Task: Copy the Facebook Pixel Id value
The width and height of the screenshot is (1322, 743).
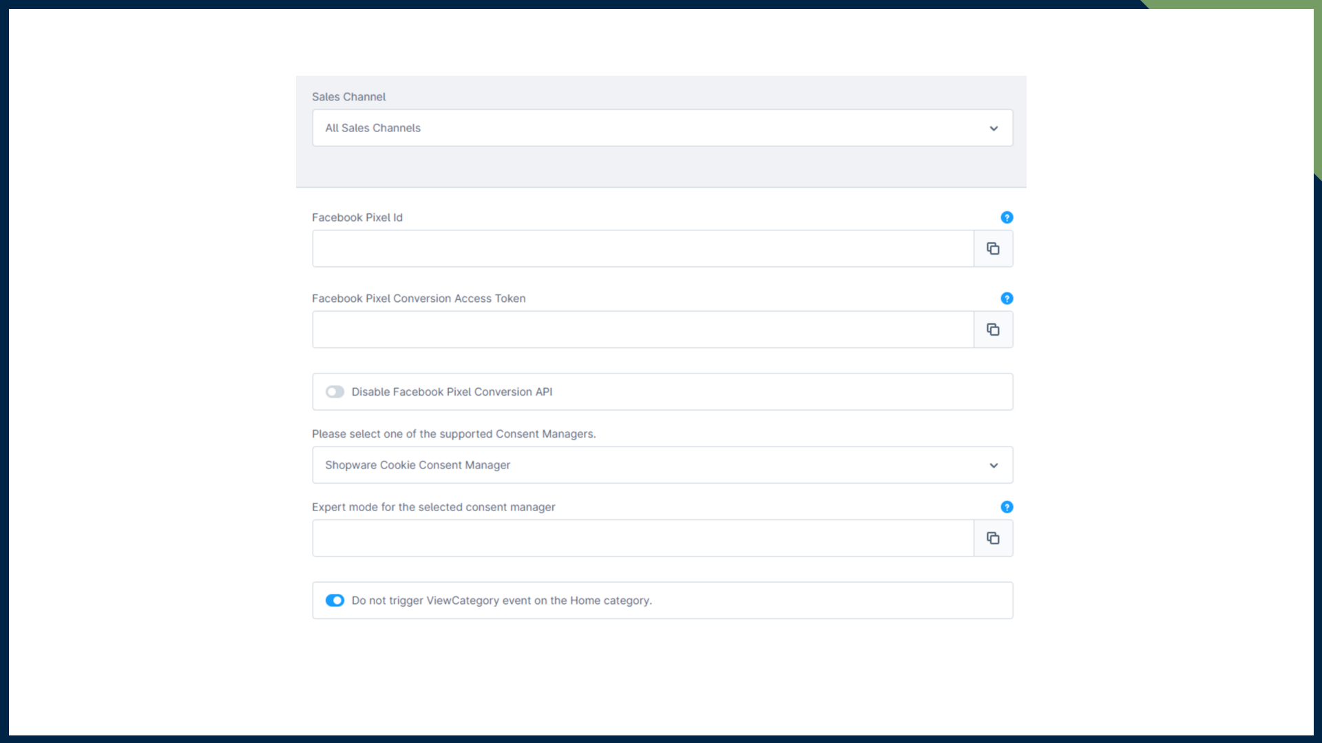Action: click(993, 248)
